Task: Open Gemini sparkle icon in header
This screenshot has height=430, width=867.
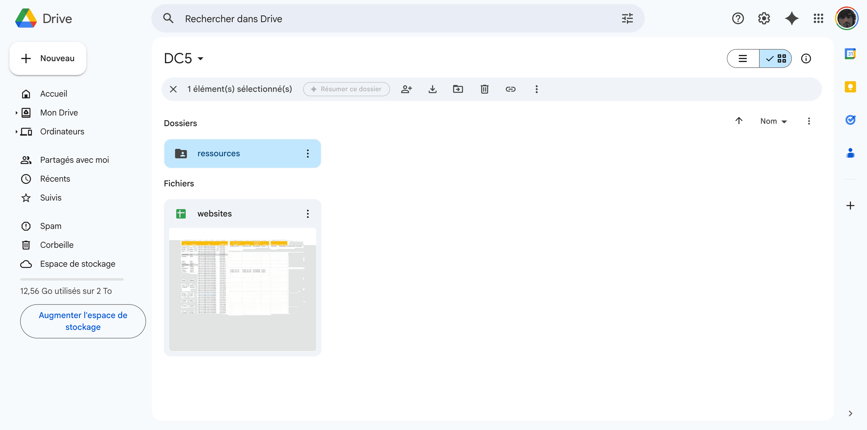Action: click(791, 18)
